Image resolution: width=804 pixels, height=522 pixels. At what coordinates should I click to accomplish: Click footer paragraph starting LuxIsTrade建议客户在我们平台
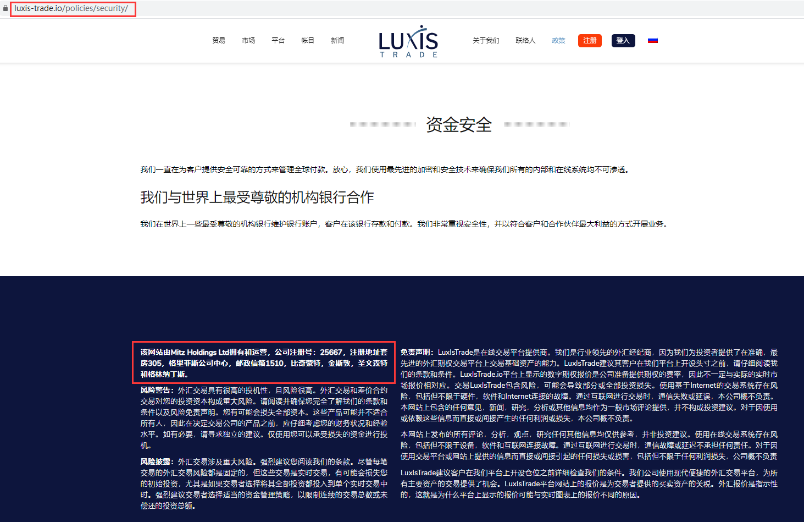pos(589,484)
